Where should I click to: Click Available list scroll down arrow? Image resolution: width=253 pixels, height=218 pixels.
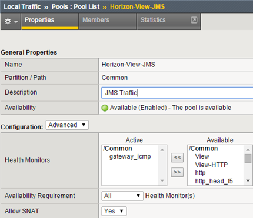pyautogui.click(x=248, y=180)
